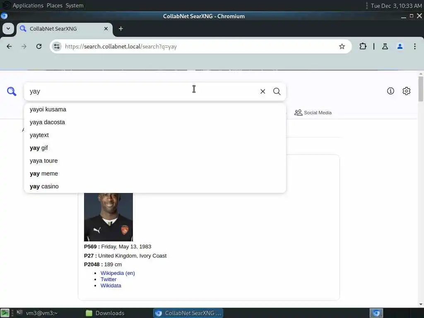Open Chrome Labs flask icon
This screenshot has height=318, width=424.
(x=385, y=46)
